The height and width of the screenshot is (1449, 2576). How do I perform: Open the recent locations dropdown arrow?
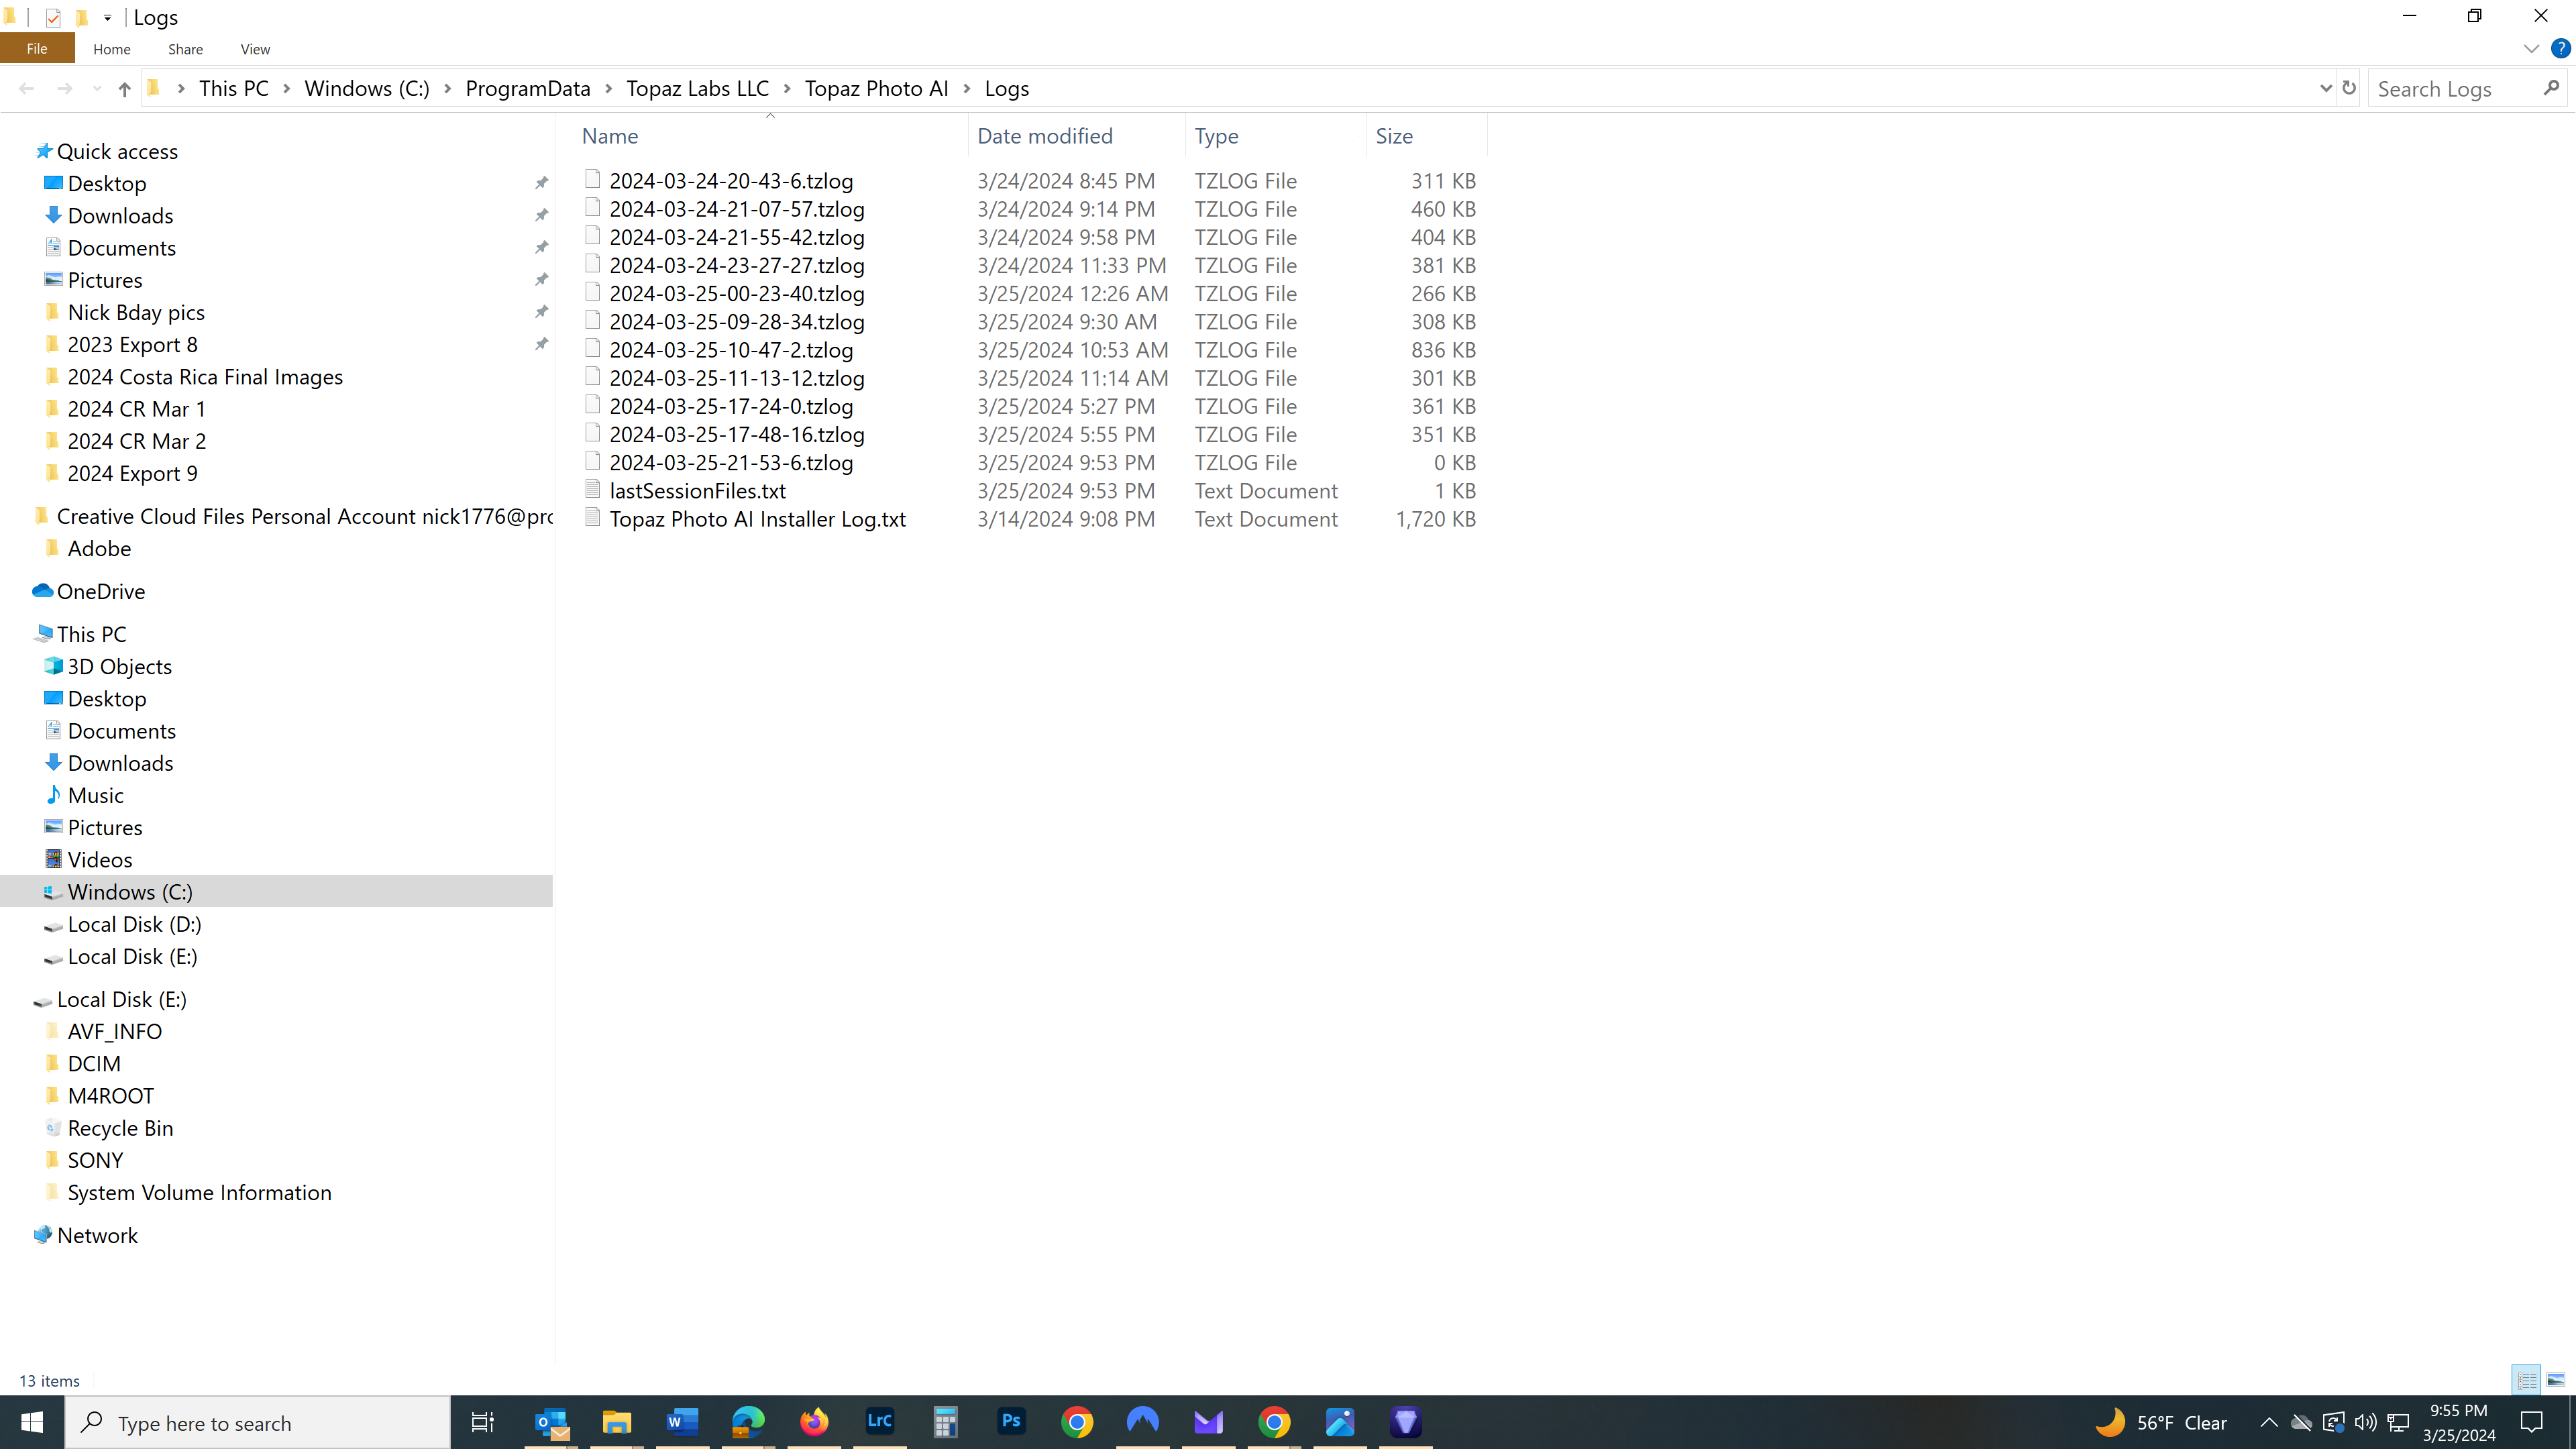97,89
